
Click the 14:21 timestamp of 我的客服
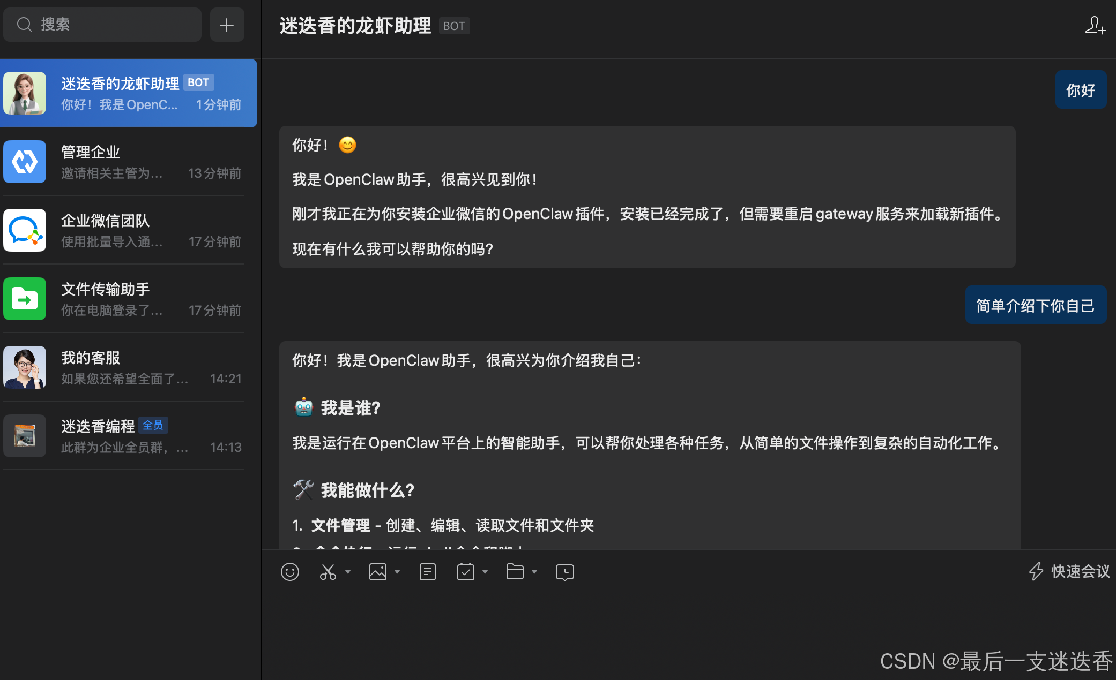pyautogui.click(x=226, y=379)
